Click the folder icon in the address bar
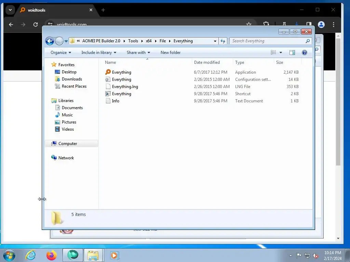The height and width of the screenshot is (262, 350). 72,41
